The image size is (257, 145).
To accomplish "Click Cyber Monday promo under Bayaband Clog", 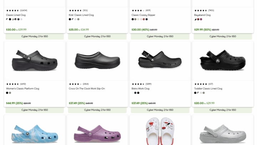I will tap(223, 36).
